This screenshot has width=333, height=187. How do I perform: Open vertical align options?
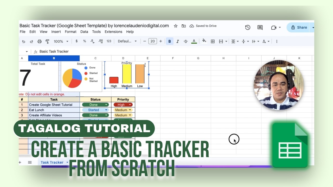pyautogui.click(x=245, y=41)
